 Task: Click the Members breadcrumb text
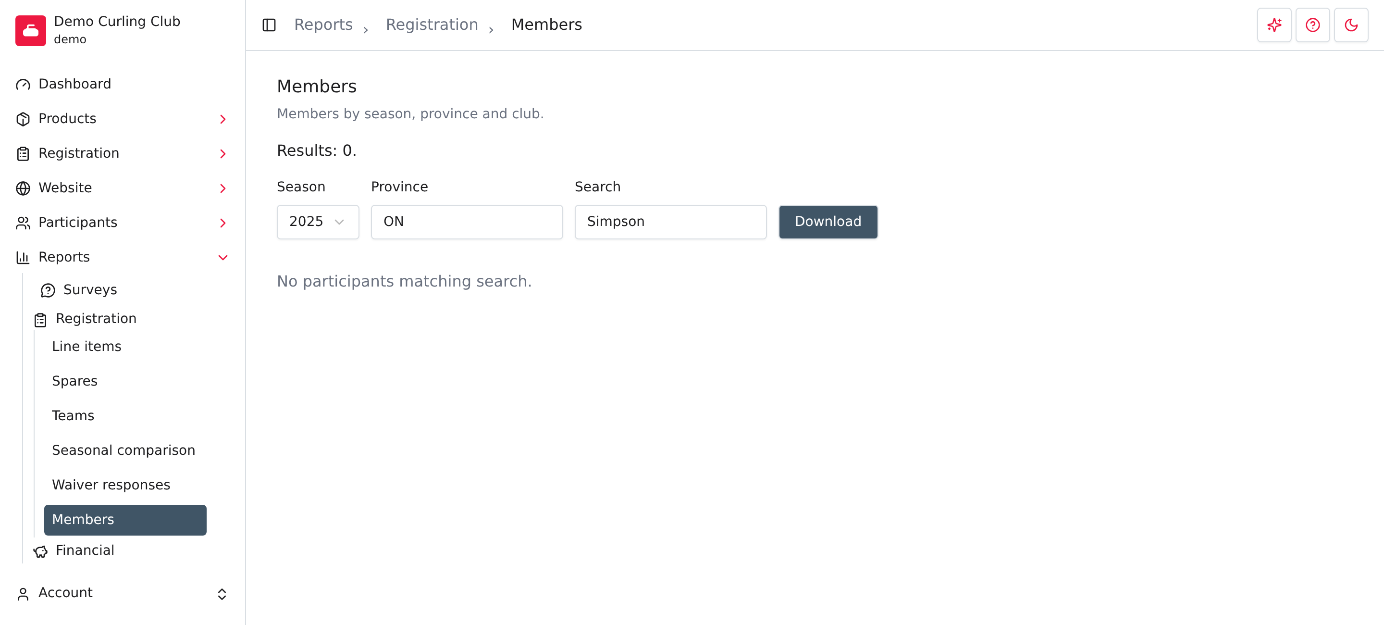point(546,25)
